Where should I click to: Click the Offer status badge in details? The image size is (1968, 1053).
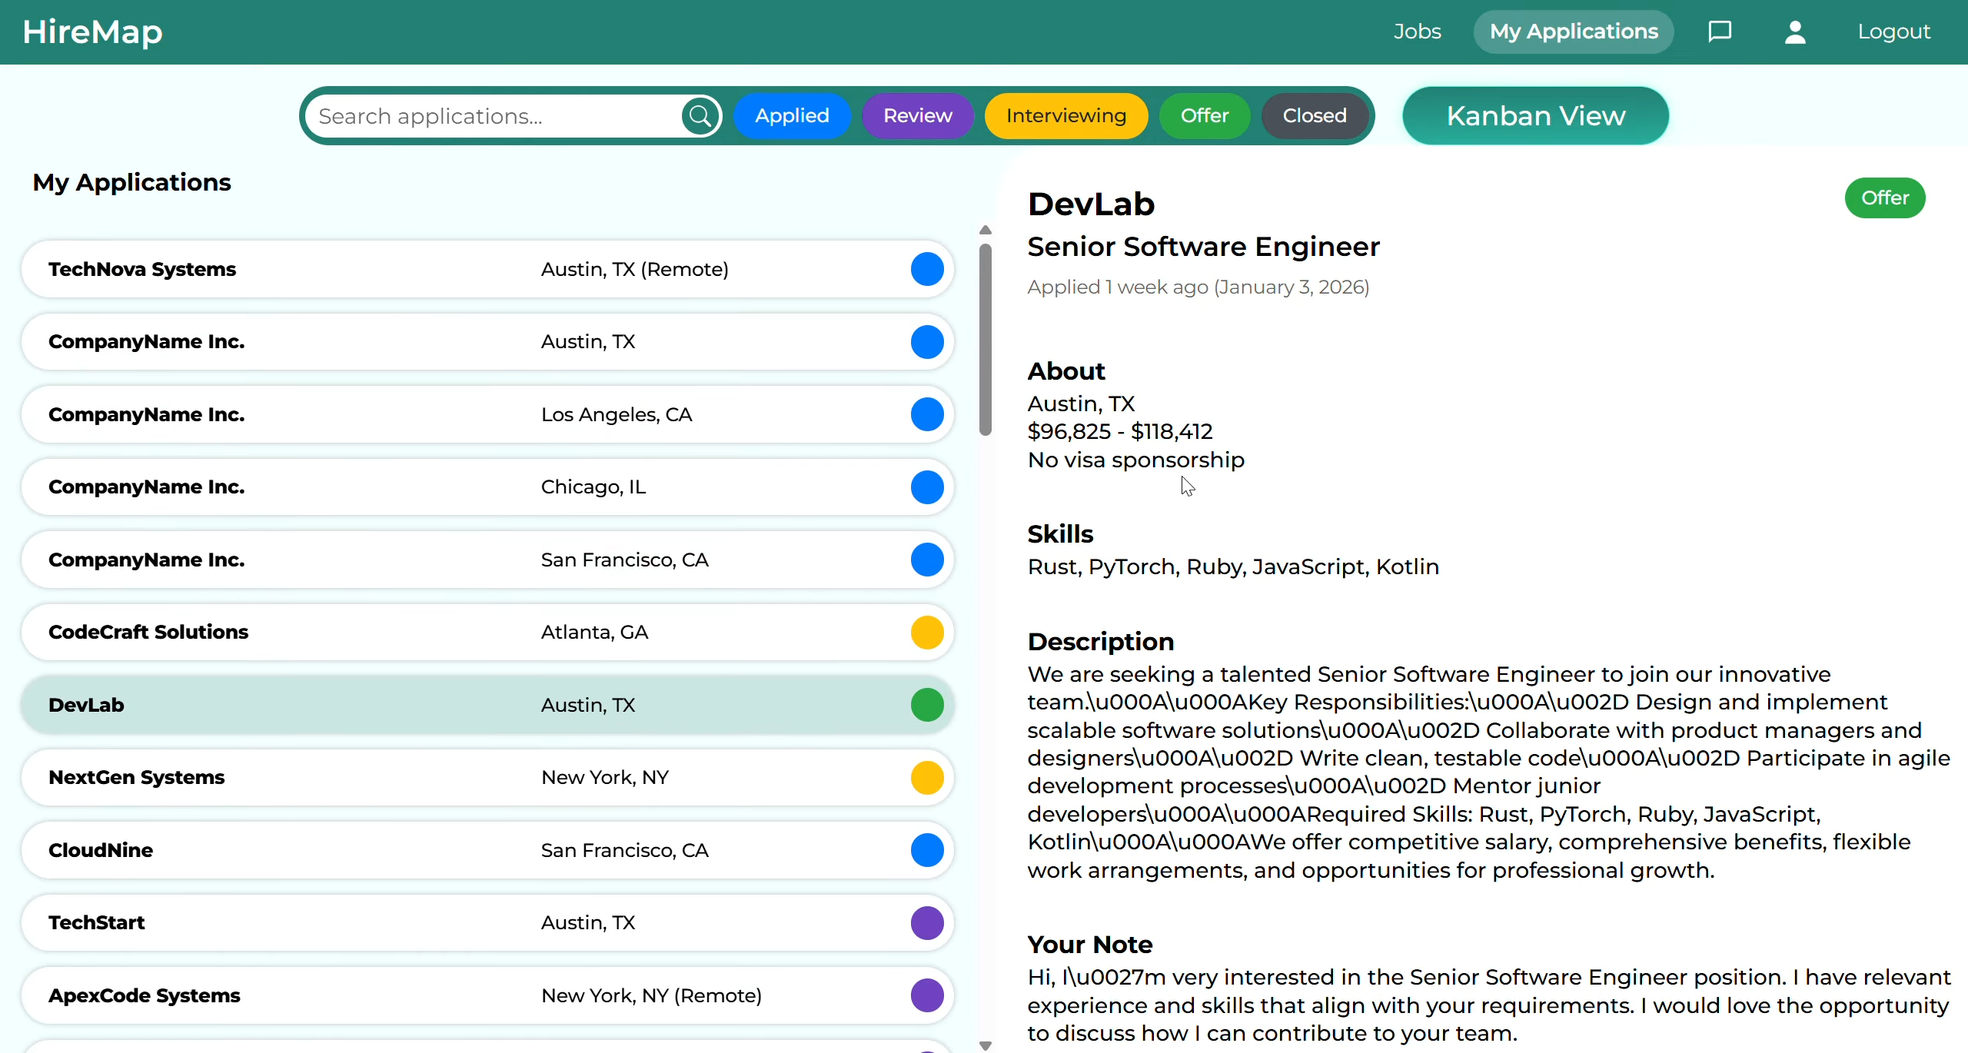click(x=1885, y=198)
